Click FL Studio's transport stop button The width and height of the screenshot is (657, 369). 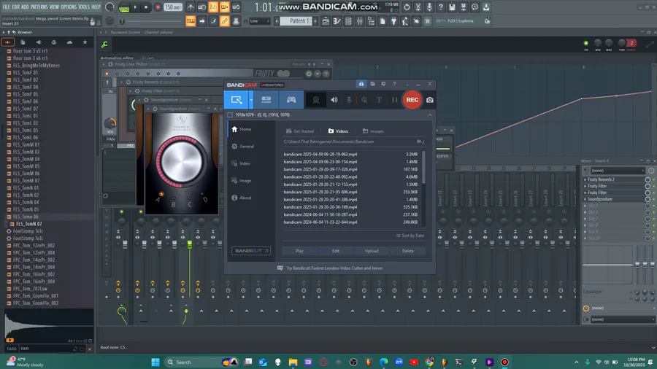tap(146, 7)
